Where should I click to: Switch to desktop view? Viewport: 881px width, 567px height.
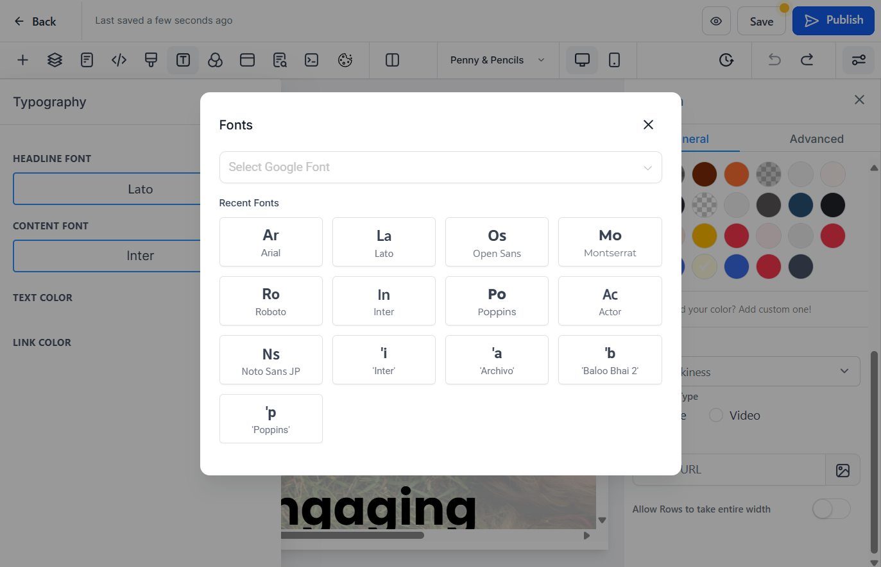point(582,60)
